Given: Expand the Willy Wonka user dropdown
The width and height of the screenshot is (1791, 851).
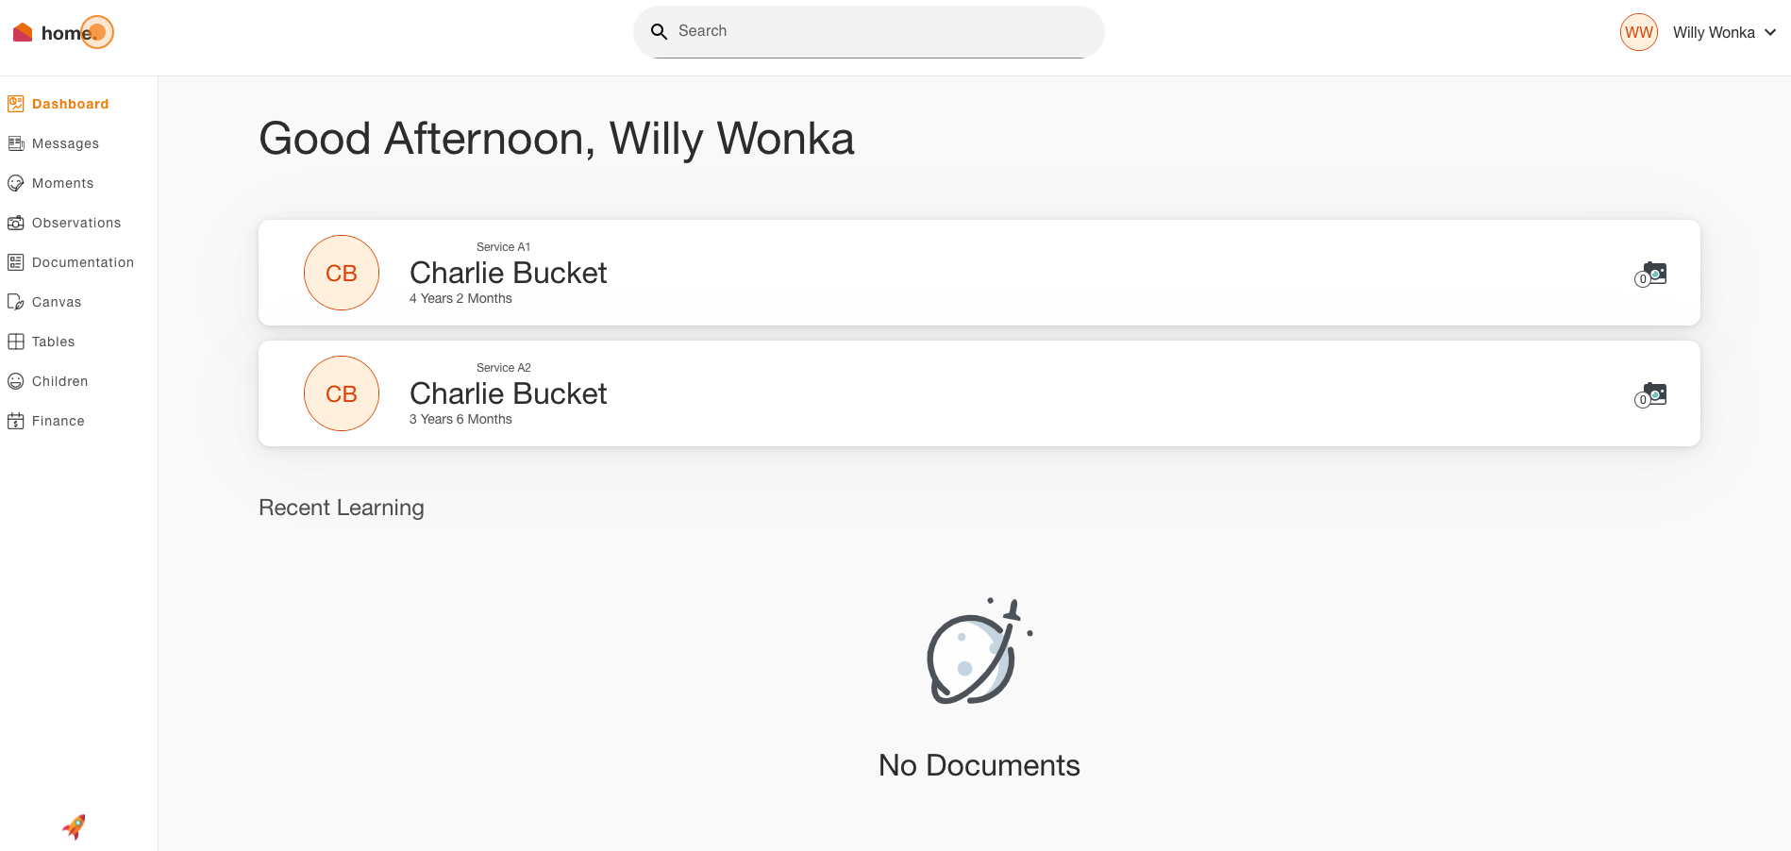Looking at the screenshot, I should (x=1770, y=33).
